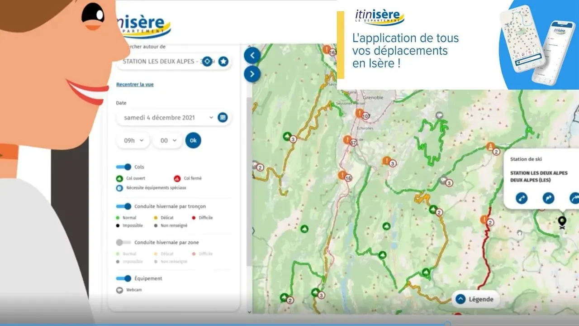
Task: Click the Col ouvert legend label
Action: (x=136, y=178)
